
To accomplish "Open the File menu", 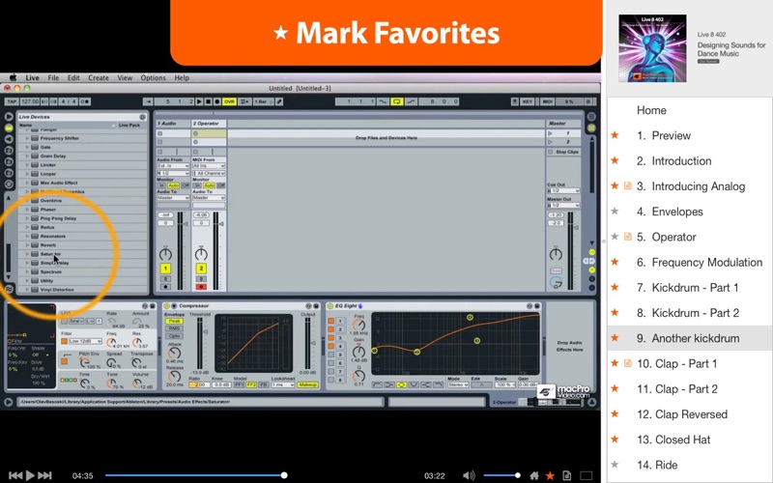I will coord(53,77).
